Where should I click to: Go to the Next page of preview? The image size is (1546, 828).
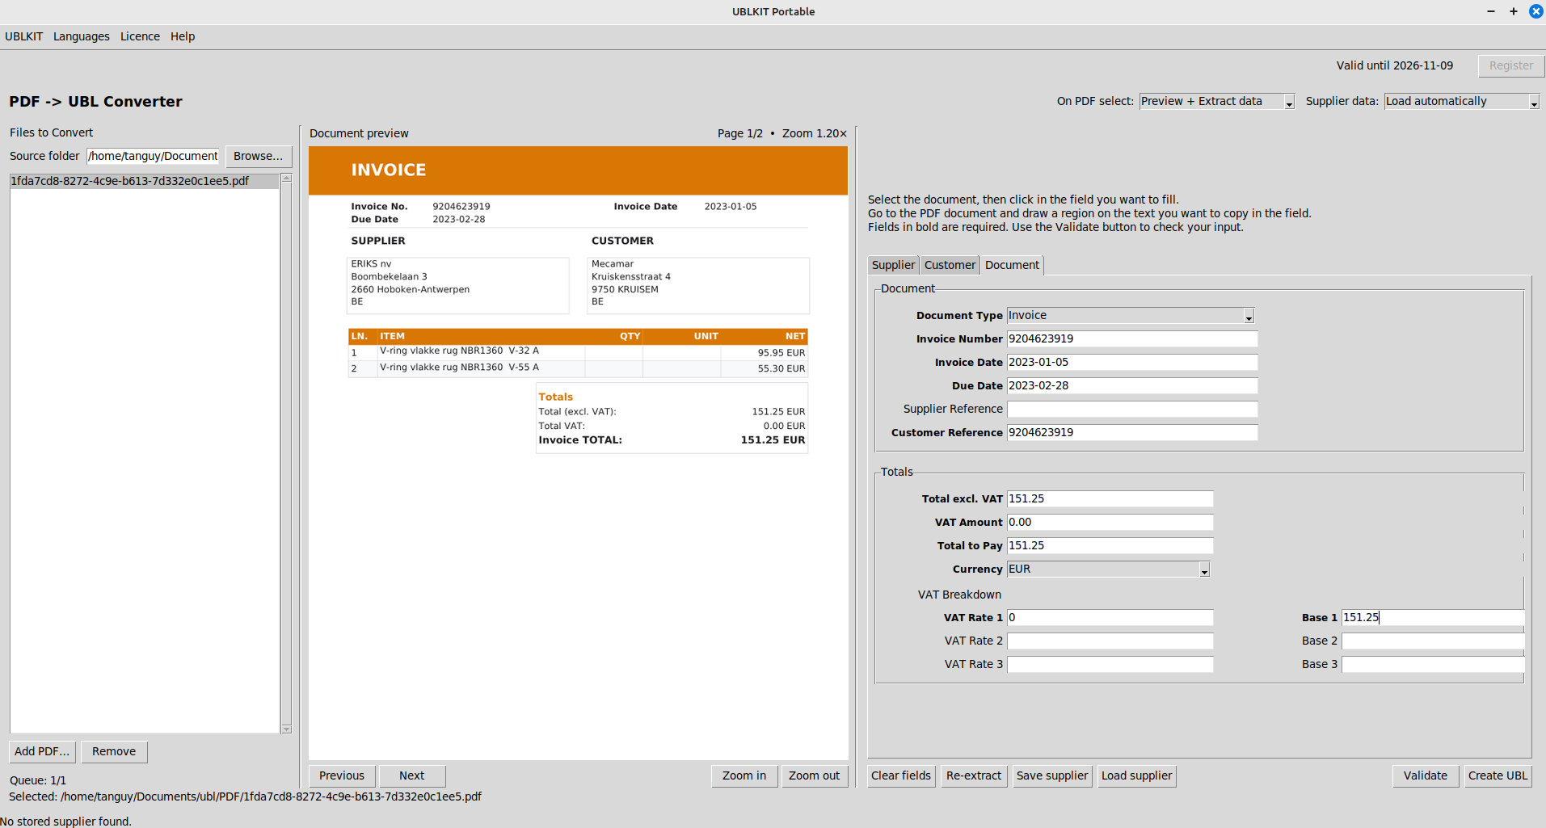click(x=411, y=775)
